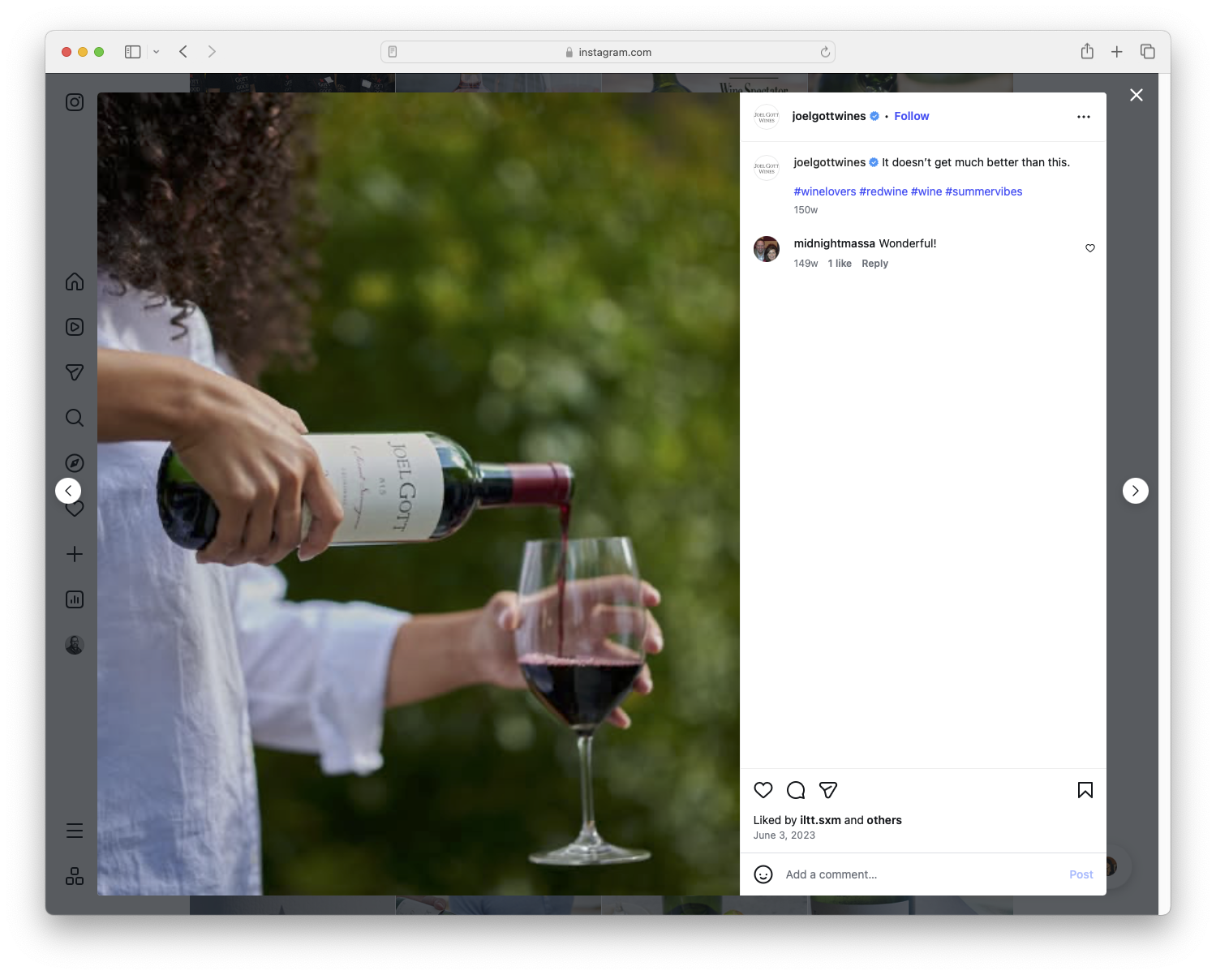Follow joelgottwines

pyautogui.click(x=911, y=116)
